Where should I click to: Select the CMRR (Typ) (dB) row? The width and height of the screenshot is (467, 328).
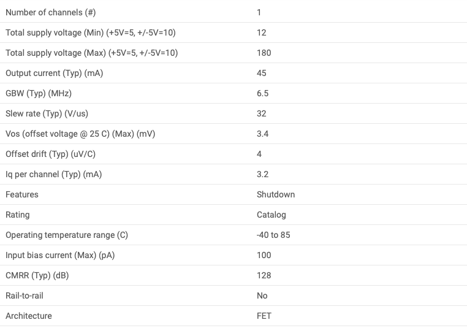coord(233,275)
